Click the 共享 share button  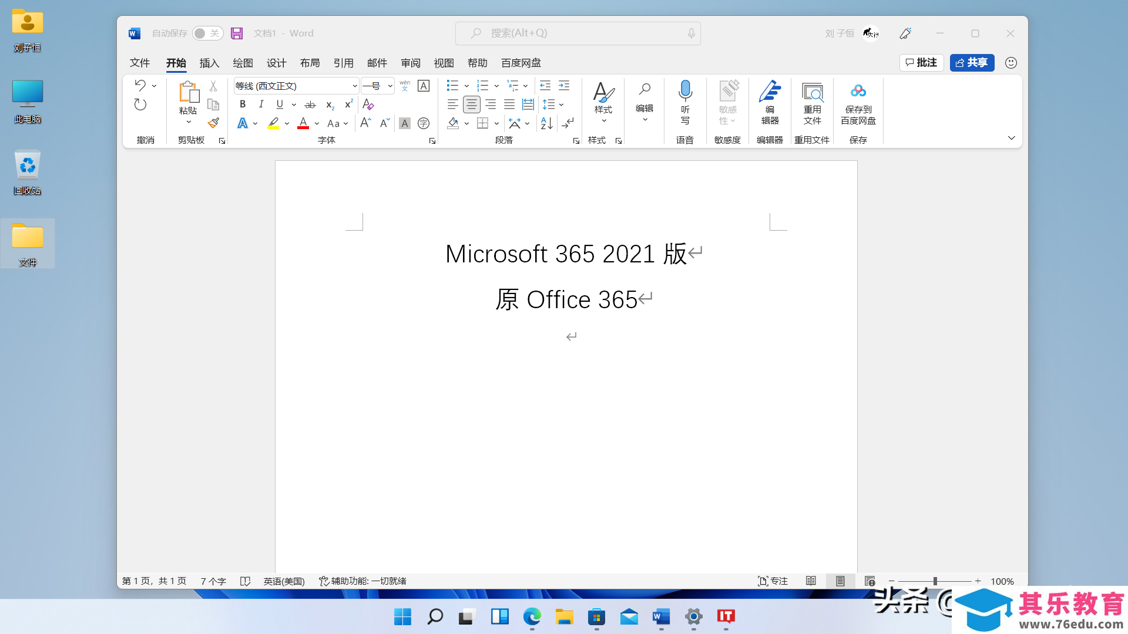tap(972, 63)
